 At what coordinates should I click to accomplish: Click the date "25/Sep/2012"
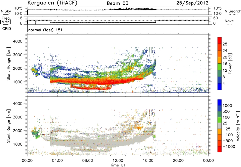pyautogui.click(x=192, y=3)
